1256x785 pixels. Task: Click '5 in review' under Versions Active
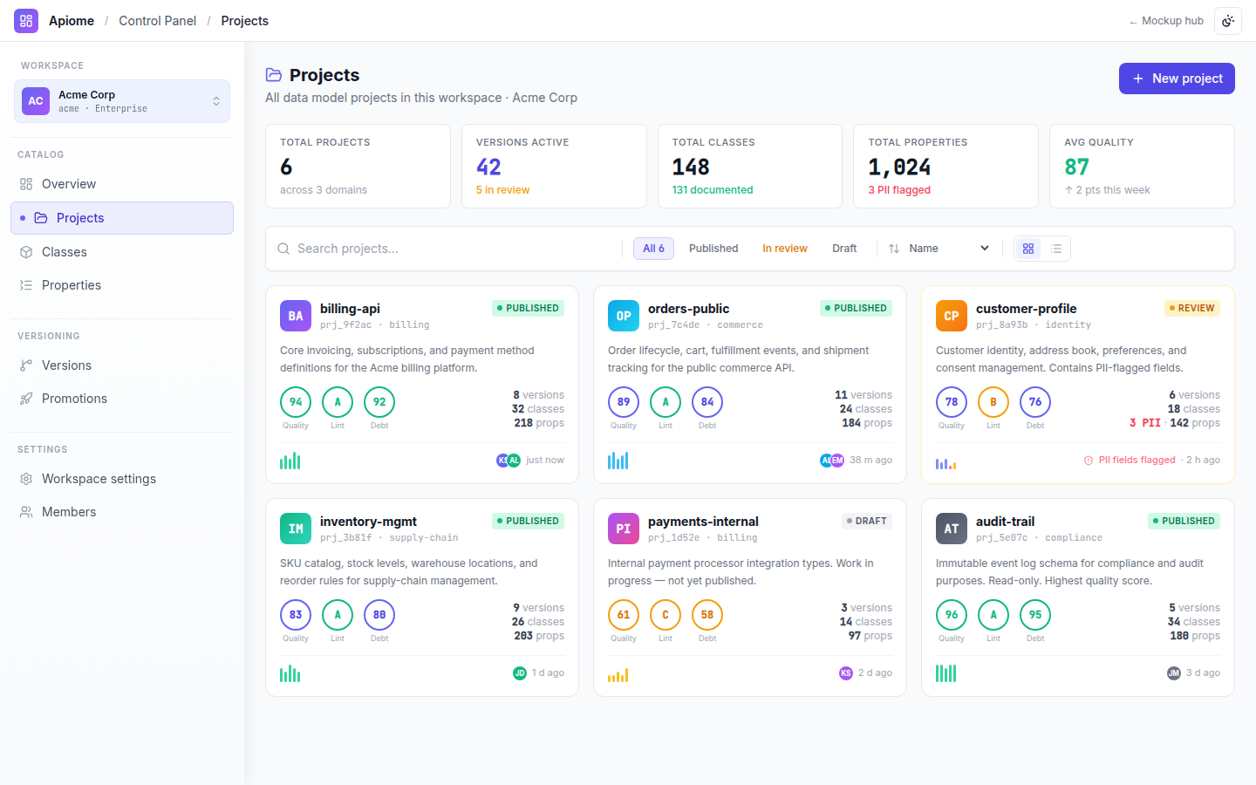click(x=502, y=190)
